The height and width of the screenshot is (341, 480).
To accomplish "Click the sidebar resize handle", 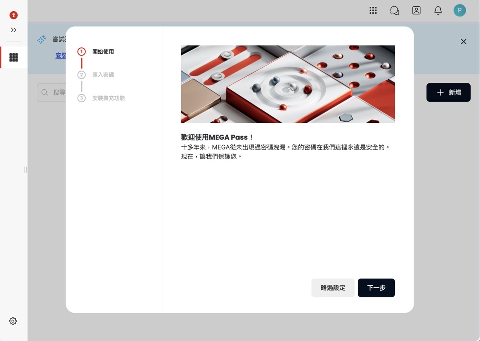I will (x=25, y=170).
